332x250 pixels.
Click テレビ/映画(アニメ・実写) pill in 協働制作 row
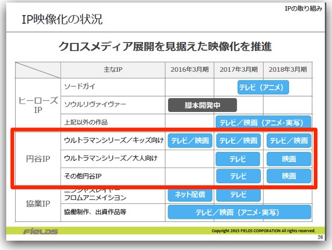240,212
